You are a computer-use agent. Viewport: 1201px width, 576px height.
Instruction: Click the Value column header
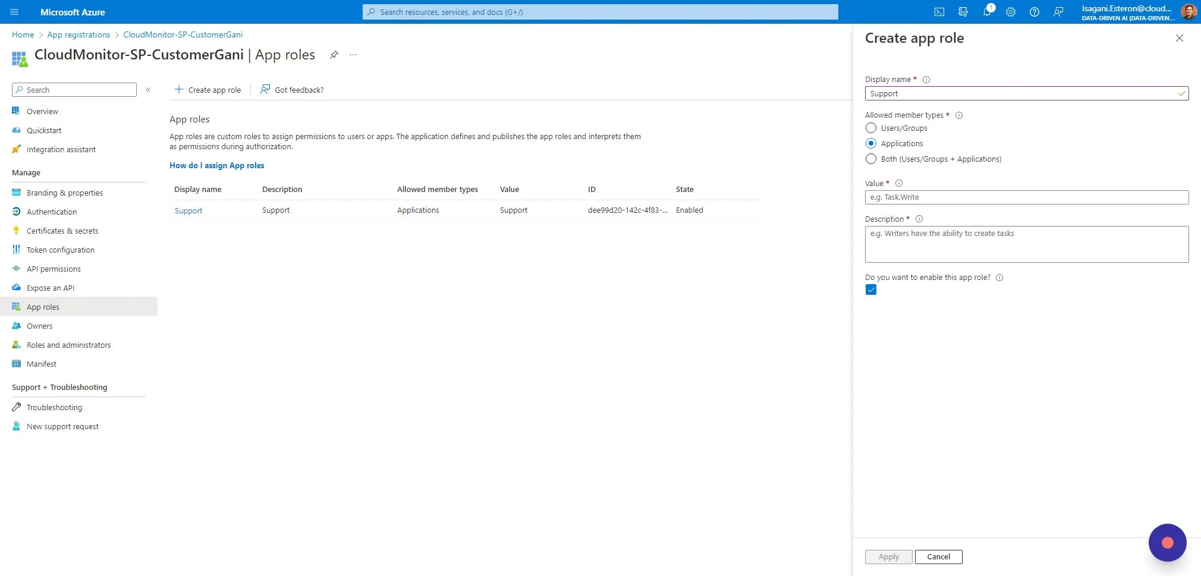[510, 189]
